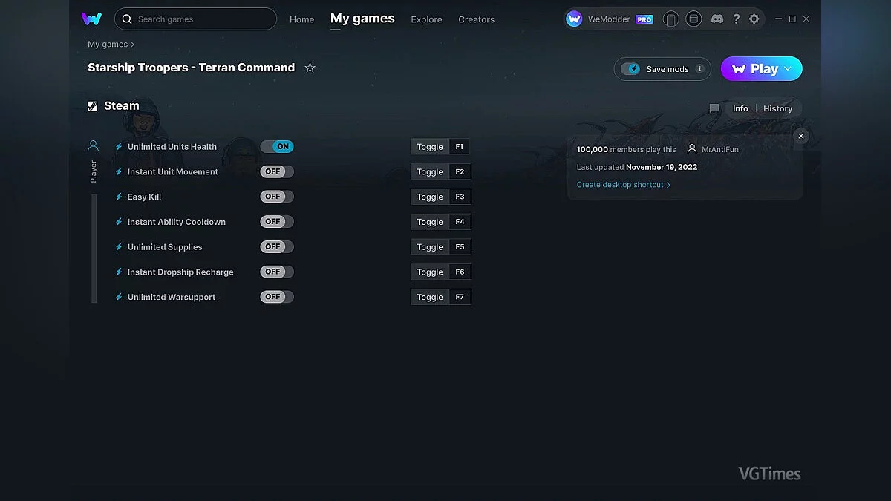The width and height of the screenshot is (891, 501).
Task: Click the round list icon near Discord
Action: point(693,19)
